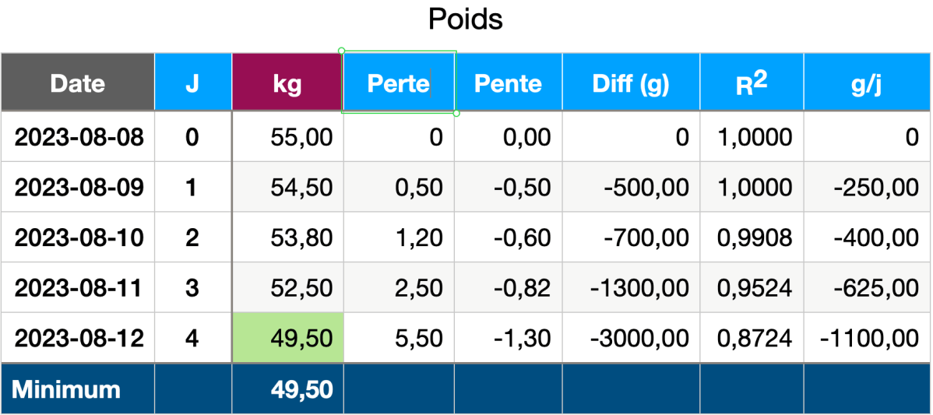This screenshot has width=933, height=415.
Task: Select the footer minimum kg value 49,50
Action: [x=302, y=389]
